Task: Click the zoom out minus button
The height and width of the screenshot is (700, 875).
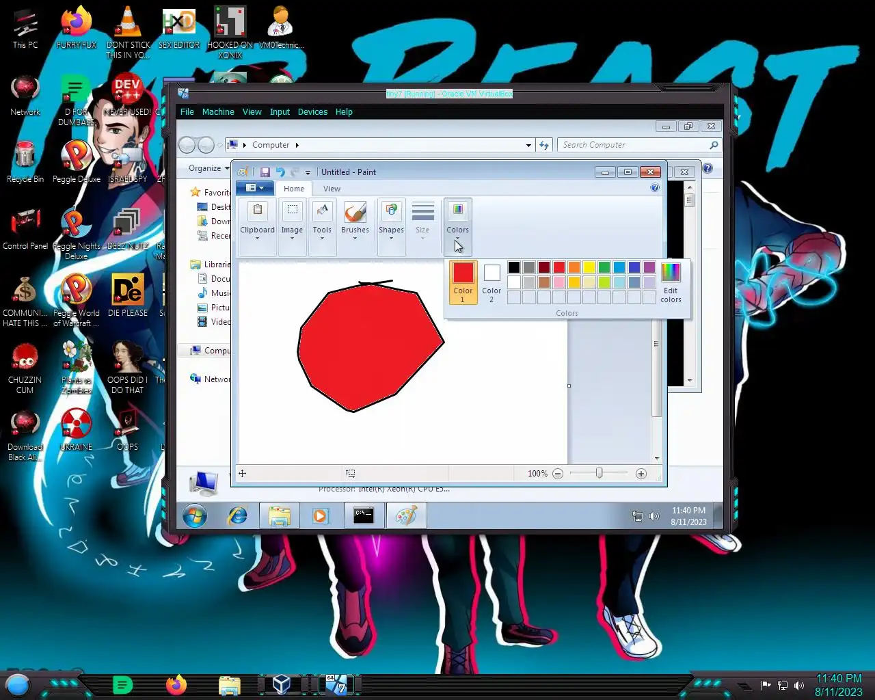Action: pos(558,474)
